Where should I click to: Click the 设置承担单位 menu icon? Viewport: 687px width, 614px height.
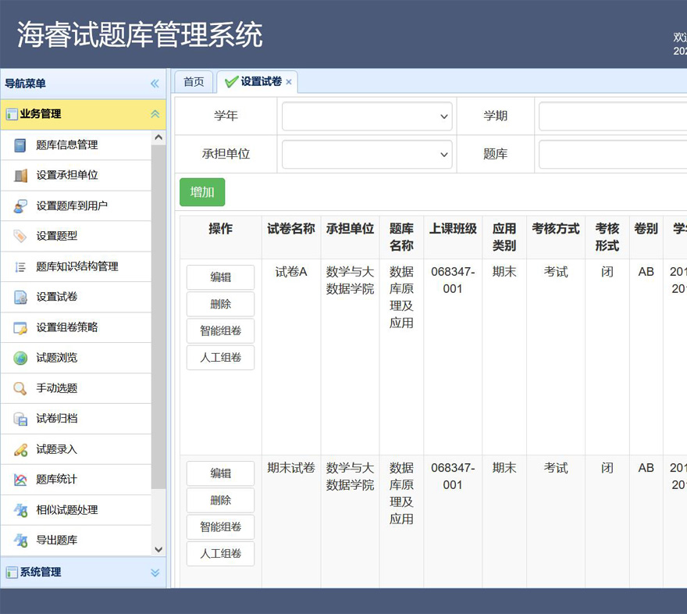point(20,176)
